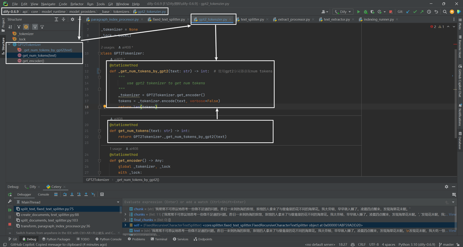Toggle Sort Alphabetically in Structure panel
463x247 pixels.
pyautogui.click(x=10, y=27)
